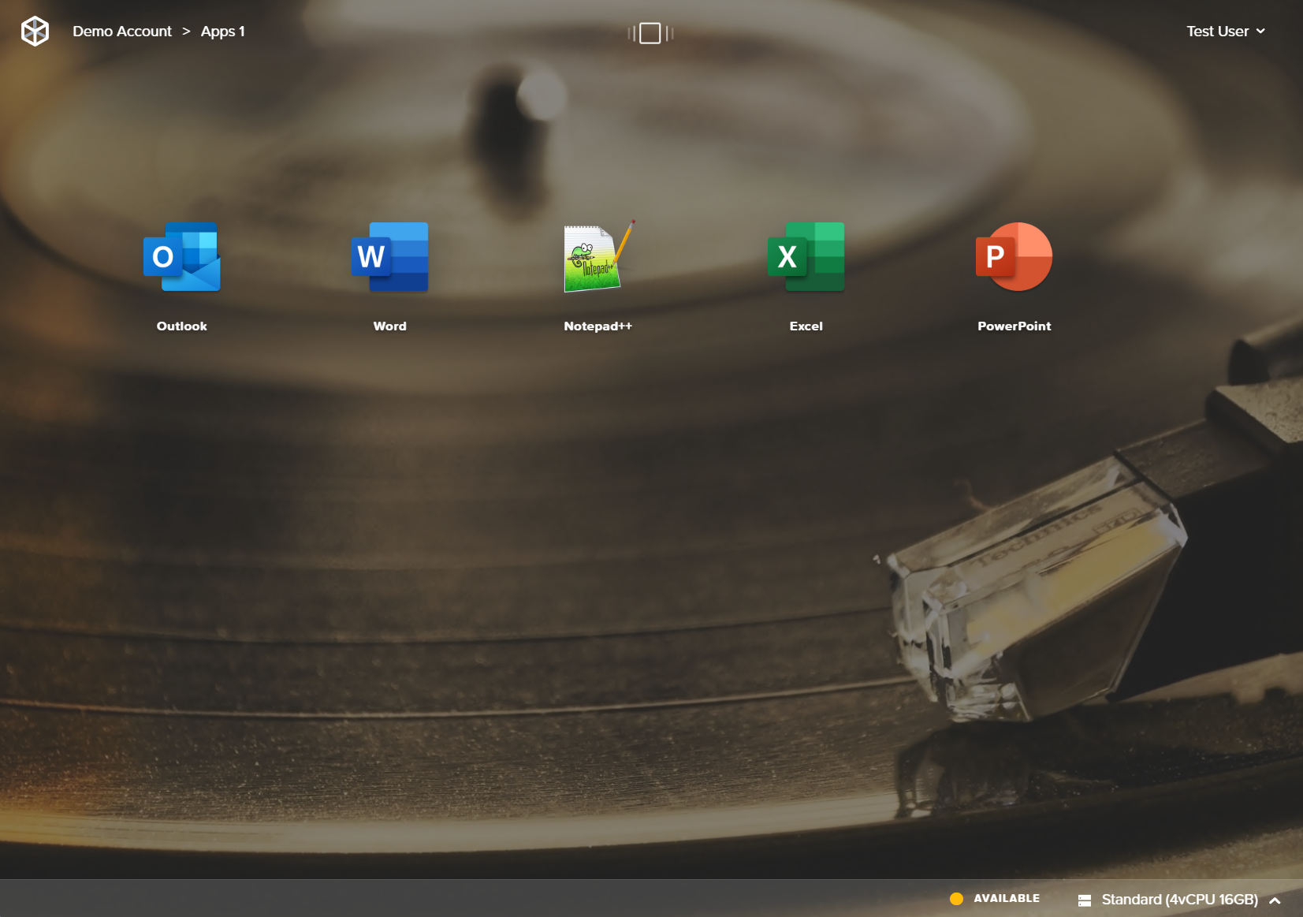The image size is (1303, 917).
Task: Open PowerPoint
Action: pos(1014,257)
